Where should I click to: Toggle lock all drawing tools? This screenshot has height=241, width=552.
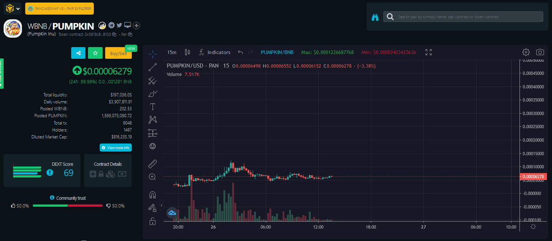153,221
